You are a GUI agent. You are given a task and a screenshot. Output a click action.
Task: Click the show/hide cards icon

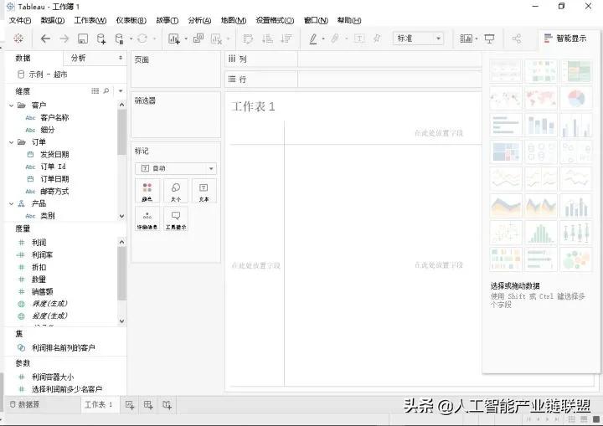click(466, 38)
